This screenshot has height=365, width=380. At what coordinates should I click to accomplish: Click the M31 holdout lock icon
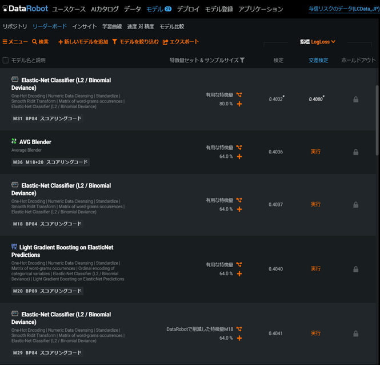click(x=355, y=99)
